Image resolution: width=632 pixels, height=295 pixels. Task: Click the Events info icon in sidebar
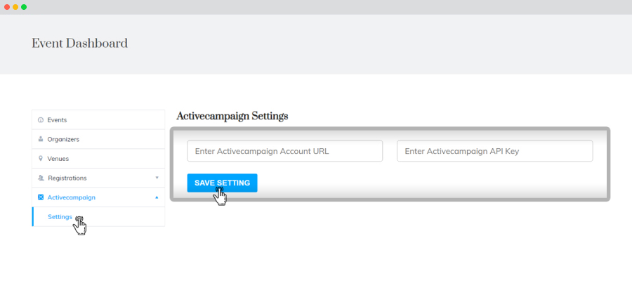click(x=40, y=120)
